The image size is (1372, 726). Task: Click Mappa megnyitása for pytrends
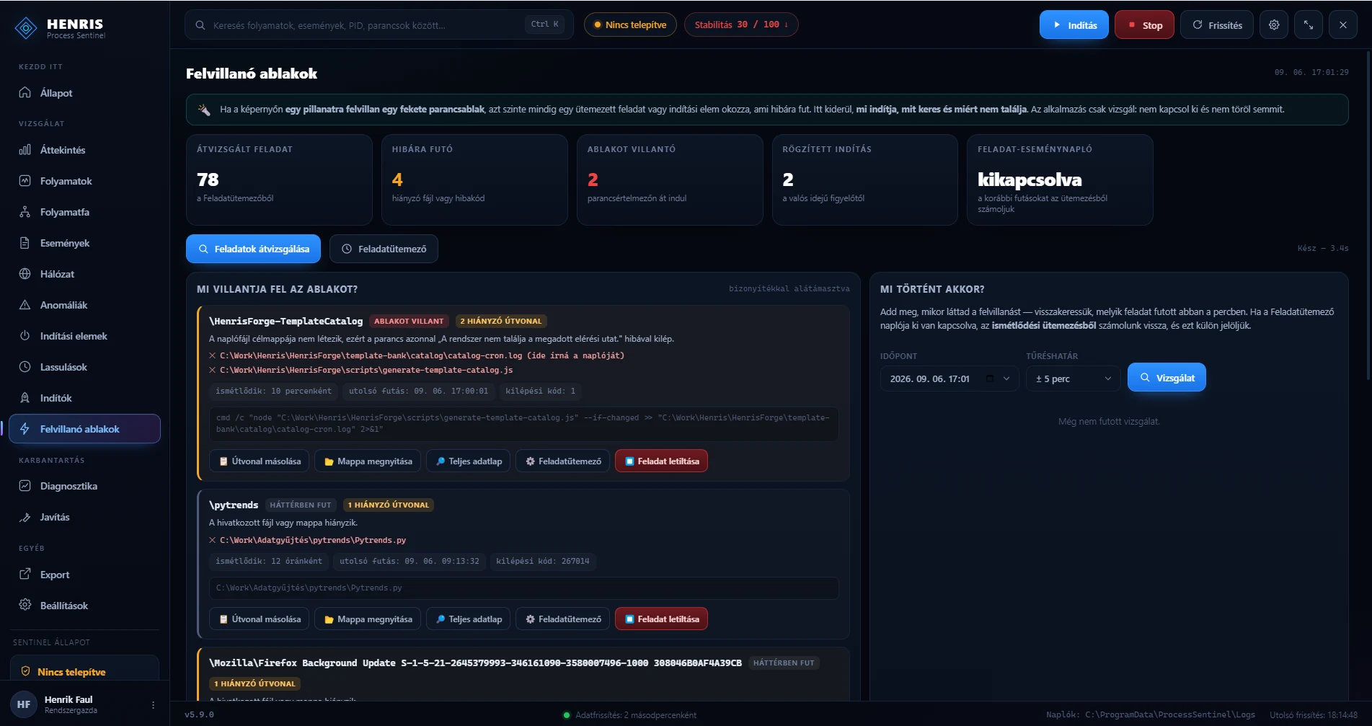click(x=368, y=619)
